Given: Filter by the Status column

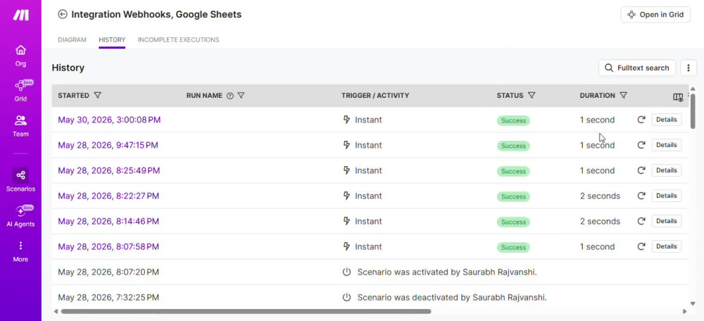Looking at the screenshot, I should [532, 95].
